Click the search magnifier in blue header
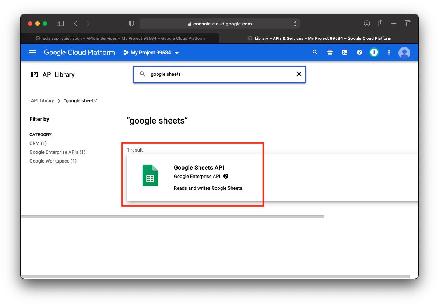 click(315, 52)
